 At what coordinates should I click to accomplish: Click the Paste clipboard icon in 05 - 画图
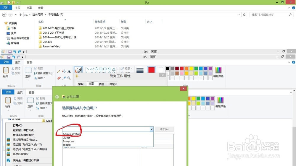(x=6, y=70)
